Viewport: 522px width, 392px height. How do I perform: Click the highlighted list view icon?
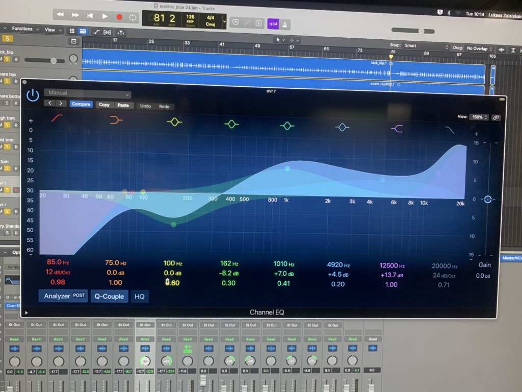[83, 31]
